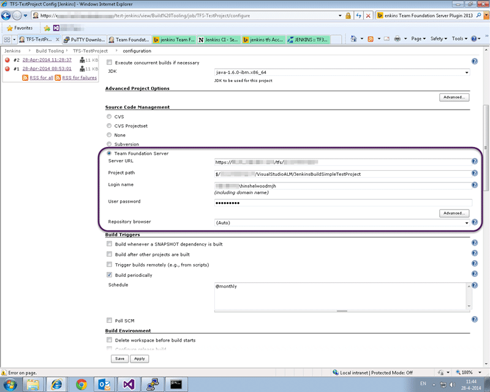Click the security lock icon in address bar
The height and width of the screenshot is (392, 490).
click(348, 16)
